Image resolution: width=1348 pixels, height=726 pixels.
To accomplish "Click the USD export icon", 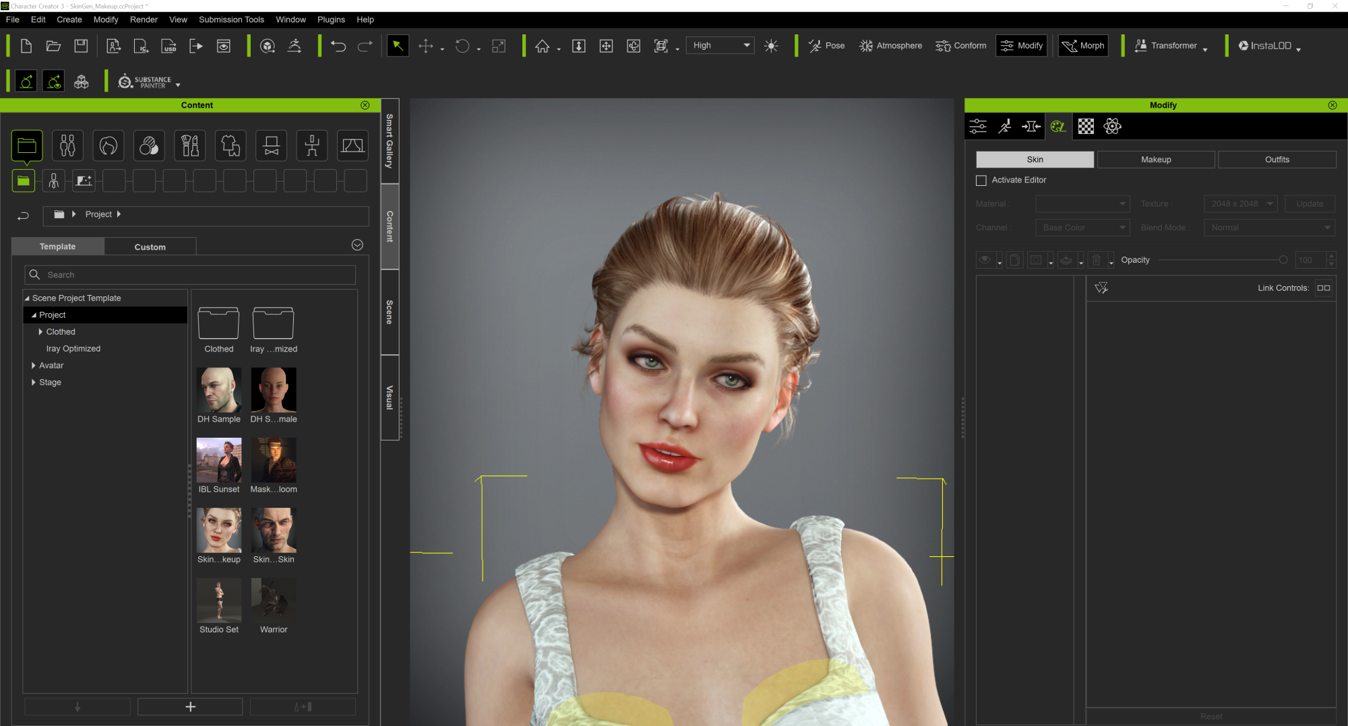I will 168,46.
